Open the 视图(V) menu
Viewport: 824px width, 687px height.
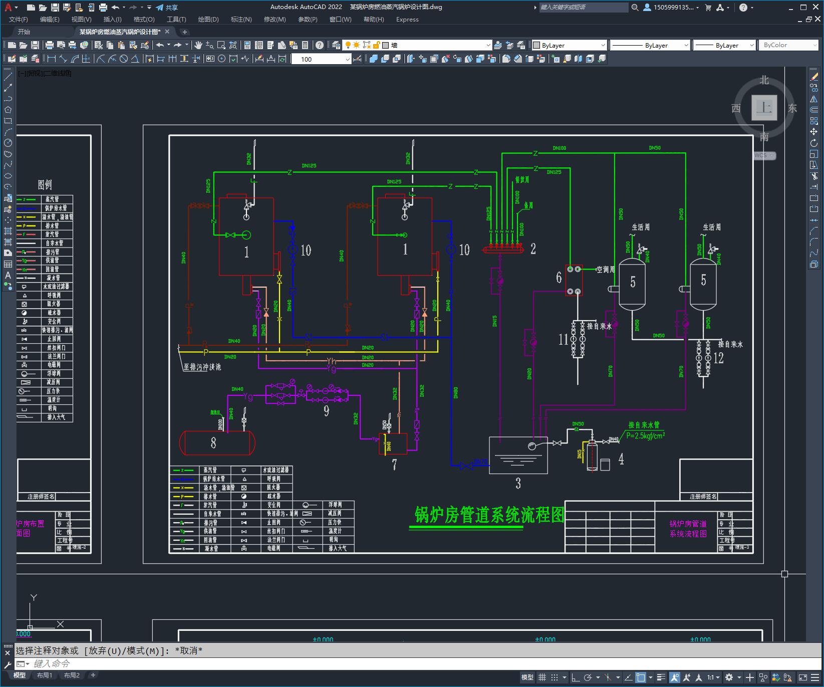(81, 20)
